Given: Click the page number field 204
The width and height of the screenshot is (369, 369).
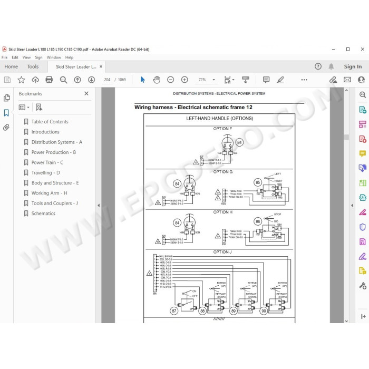Looking at the screenshot, I should [x=107, y=80].
